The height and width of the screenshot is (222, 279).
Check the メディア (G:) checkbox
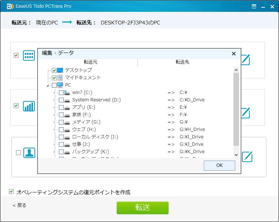click(x=61, y=122)
